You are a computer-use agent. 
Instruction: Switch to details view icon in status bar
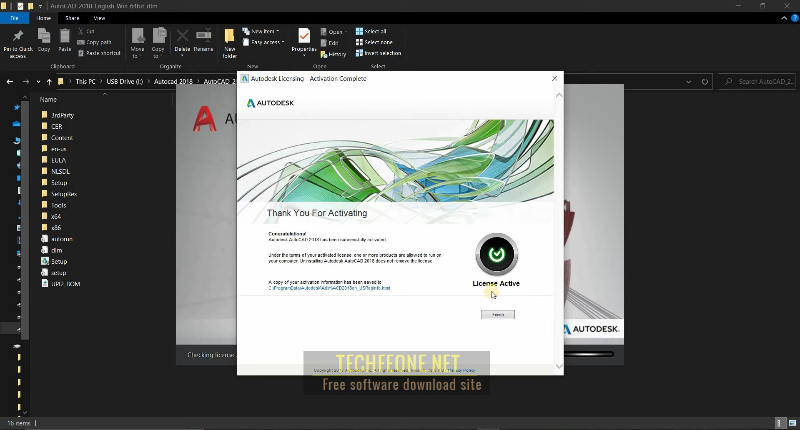pos(779,423)
